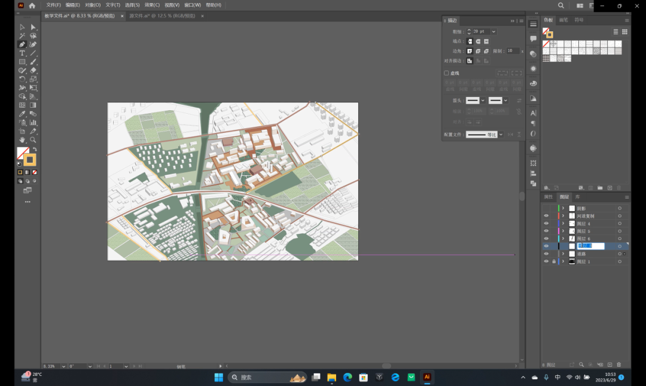
Task: Expand the 道路 layer
Action: point(563,254)
